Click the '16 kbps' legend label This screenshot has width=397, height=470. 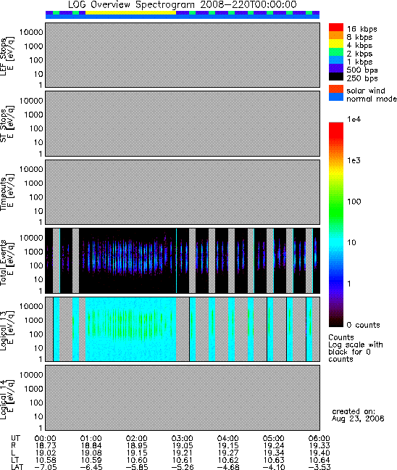point(362,29)
